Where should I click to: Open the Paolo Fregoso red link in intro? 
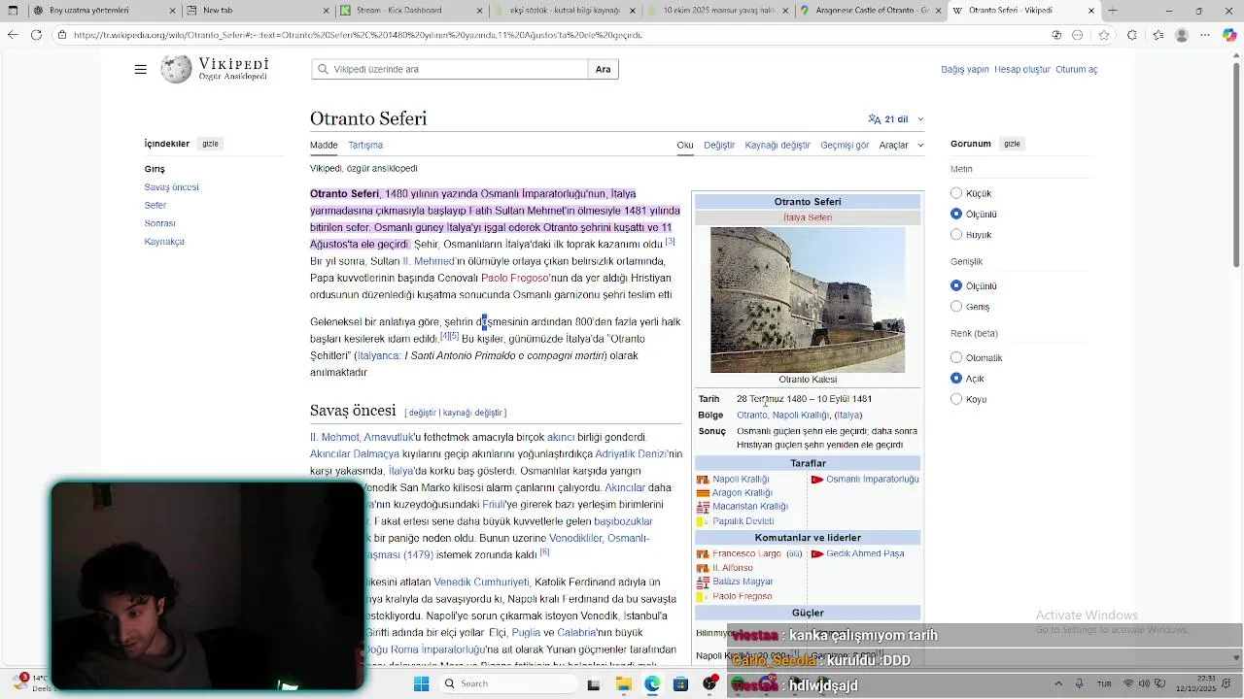515,278
